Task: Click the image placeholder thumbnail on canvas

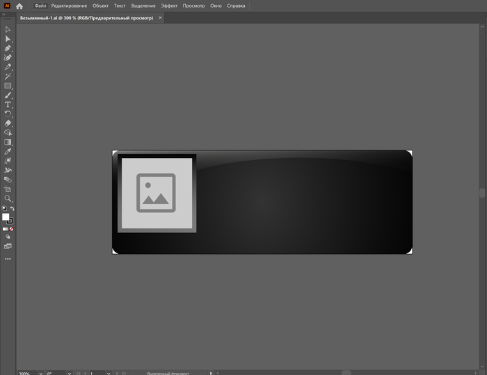Action: (x=156, y=193)
